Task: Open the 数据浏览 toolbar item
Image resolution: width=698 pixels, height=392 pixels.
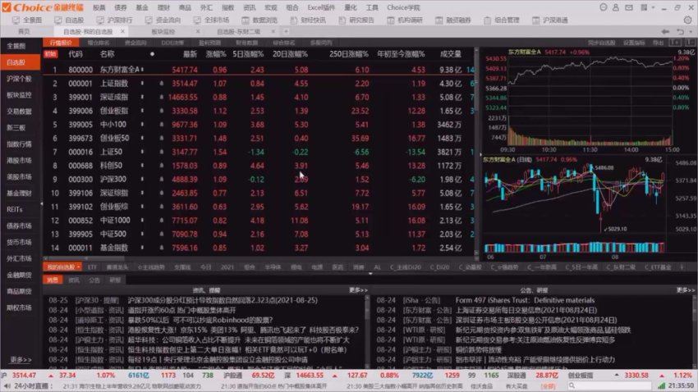Action: tap(259, 20)
